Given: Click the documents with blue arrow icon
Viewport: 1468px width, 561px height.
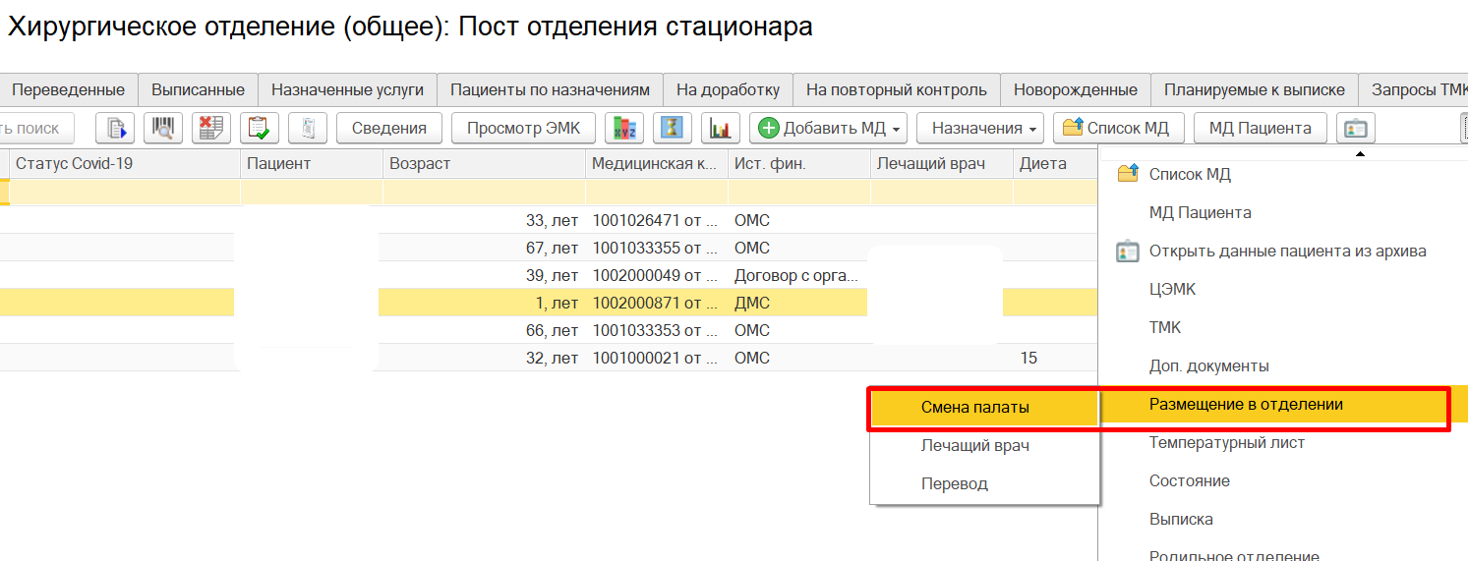Looking at the screenshot, I should (115, 128).
